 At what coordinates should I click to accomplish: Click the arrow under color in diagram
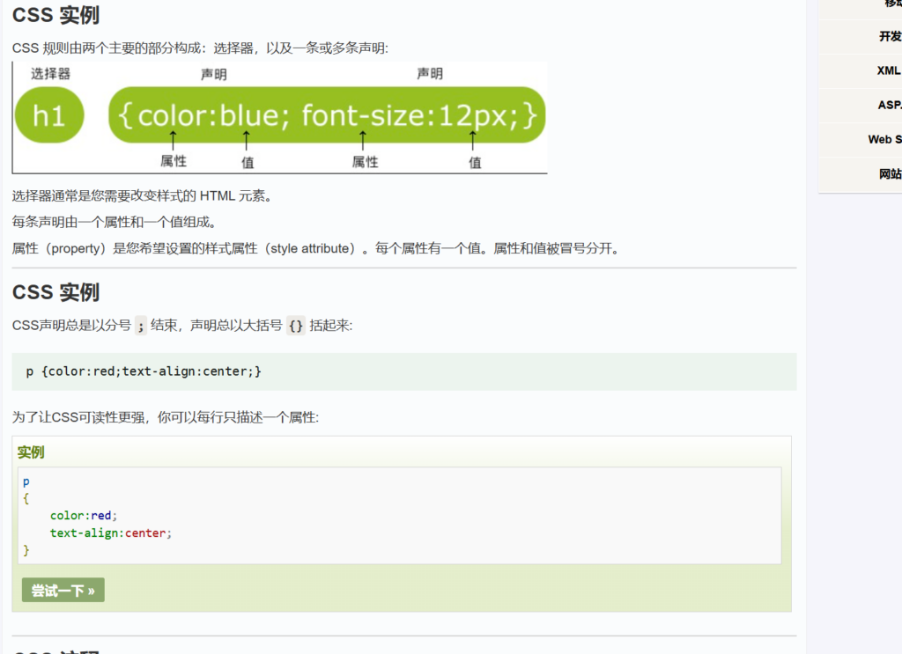tap(174, 140)
